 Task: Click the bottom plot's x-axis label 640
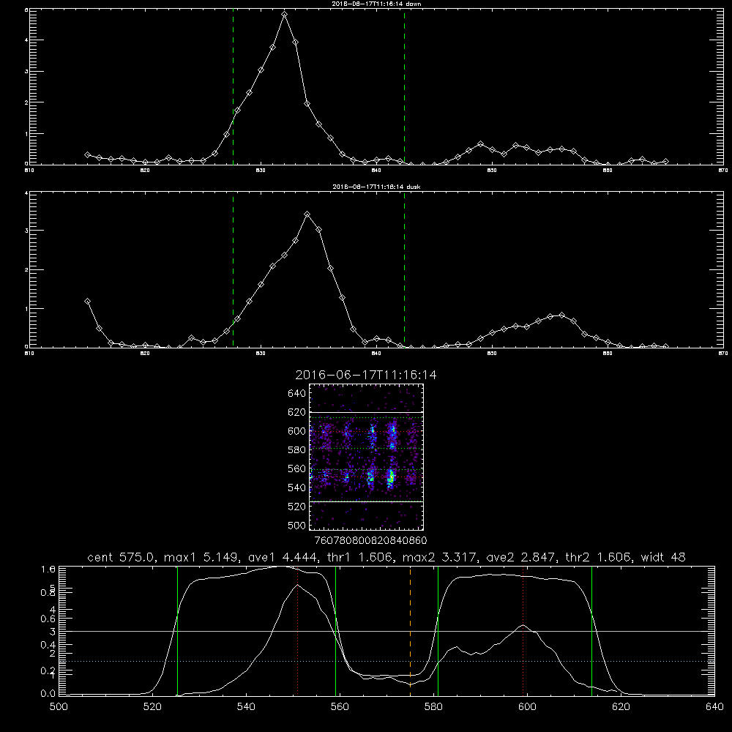pyautogui.click(x=714, y=707)
